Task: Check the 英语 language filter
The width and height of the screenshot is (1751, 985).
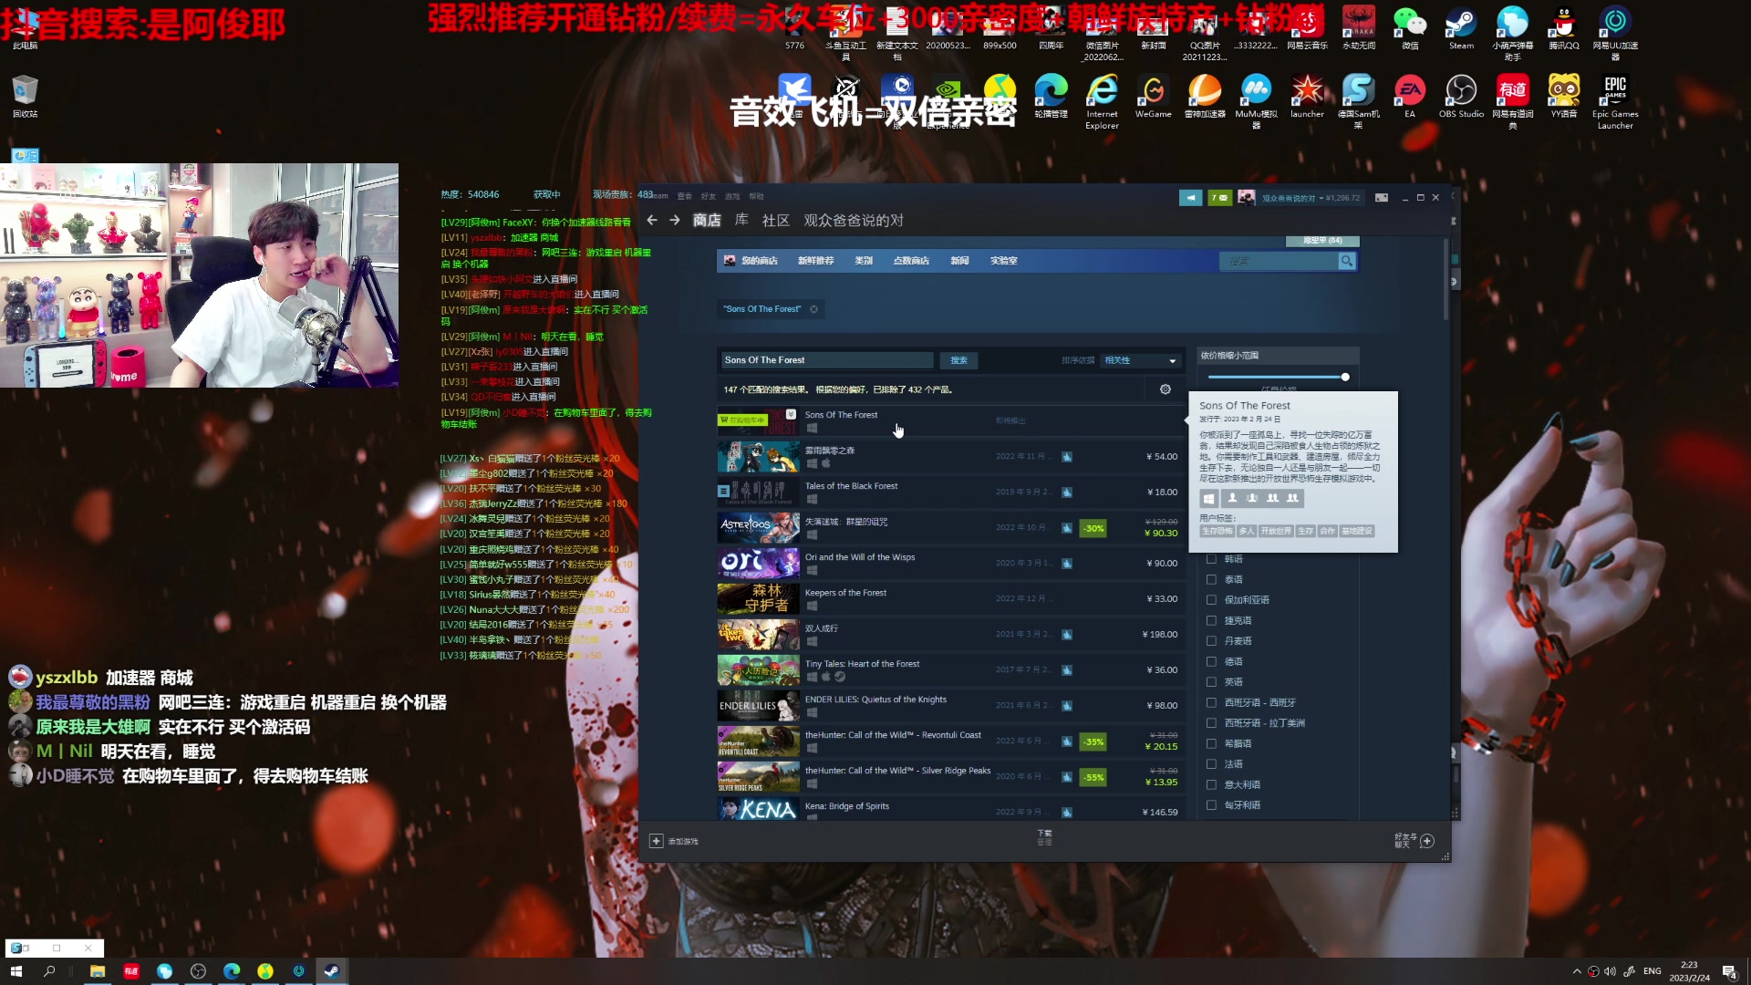Action: pos(1211,682)
